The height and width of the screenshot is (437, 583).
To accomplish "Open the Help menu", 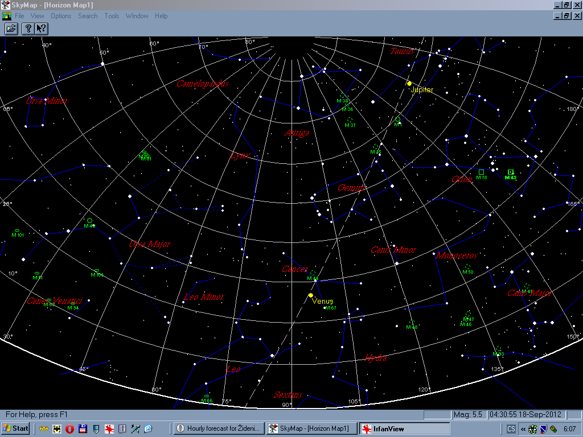I will (161, 16).
